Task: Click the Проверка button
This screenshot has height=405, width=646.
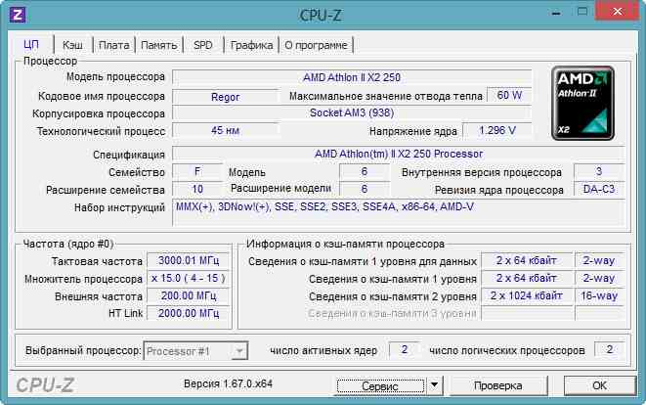Action: [x=498, y=385]
